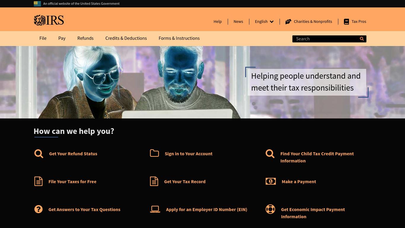Image resolution: width=405 pixels, height=228 pixels.
Task: Open the Forms & Instructions menu
Action: [179, 38]
